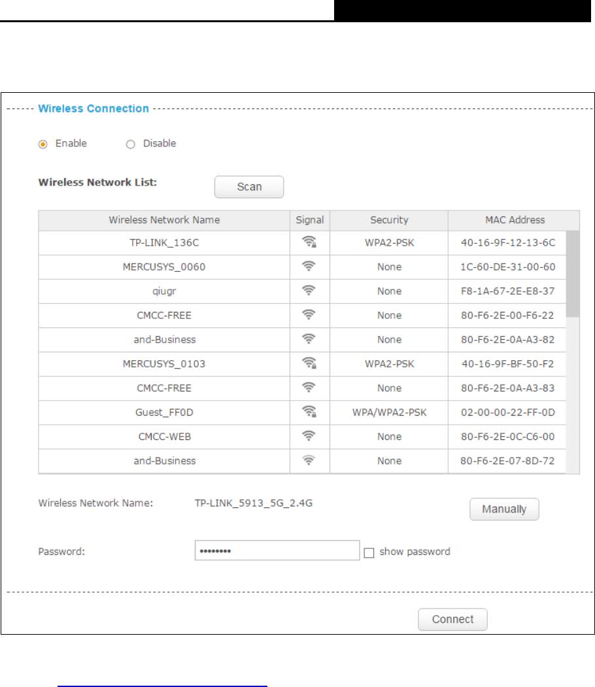Click signal icon of CMCC-FREE 80-F6-2E-00-F6-22

coord(309,315)
